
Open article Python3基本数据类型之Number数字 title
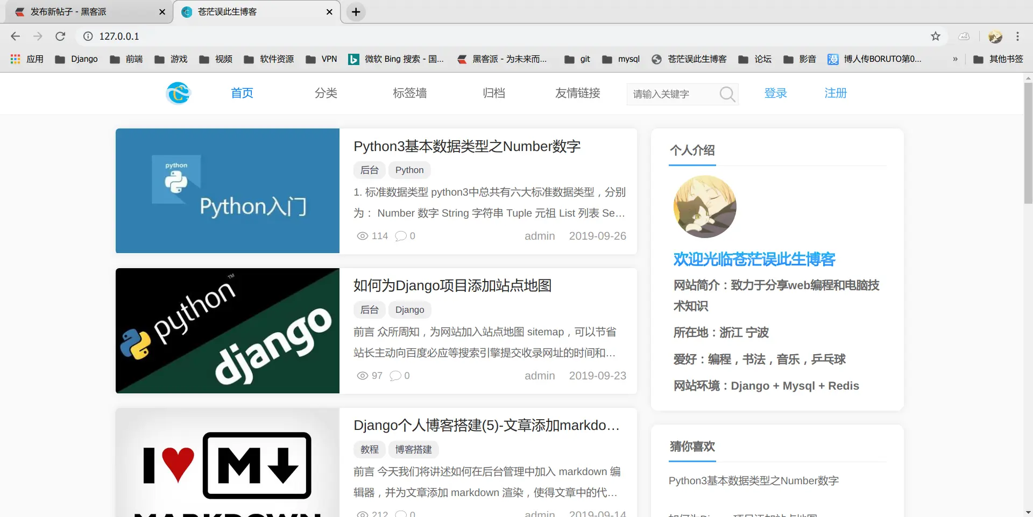(467, 146)
